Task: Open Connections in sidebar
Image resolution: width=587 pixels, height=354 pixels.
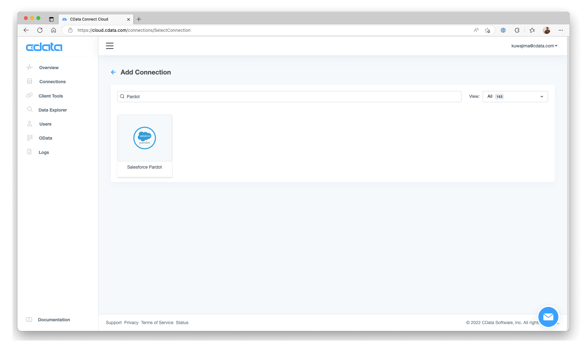Action: (52, 82)
